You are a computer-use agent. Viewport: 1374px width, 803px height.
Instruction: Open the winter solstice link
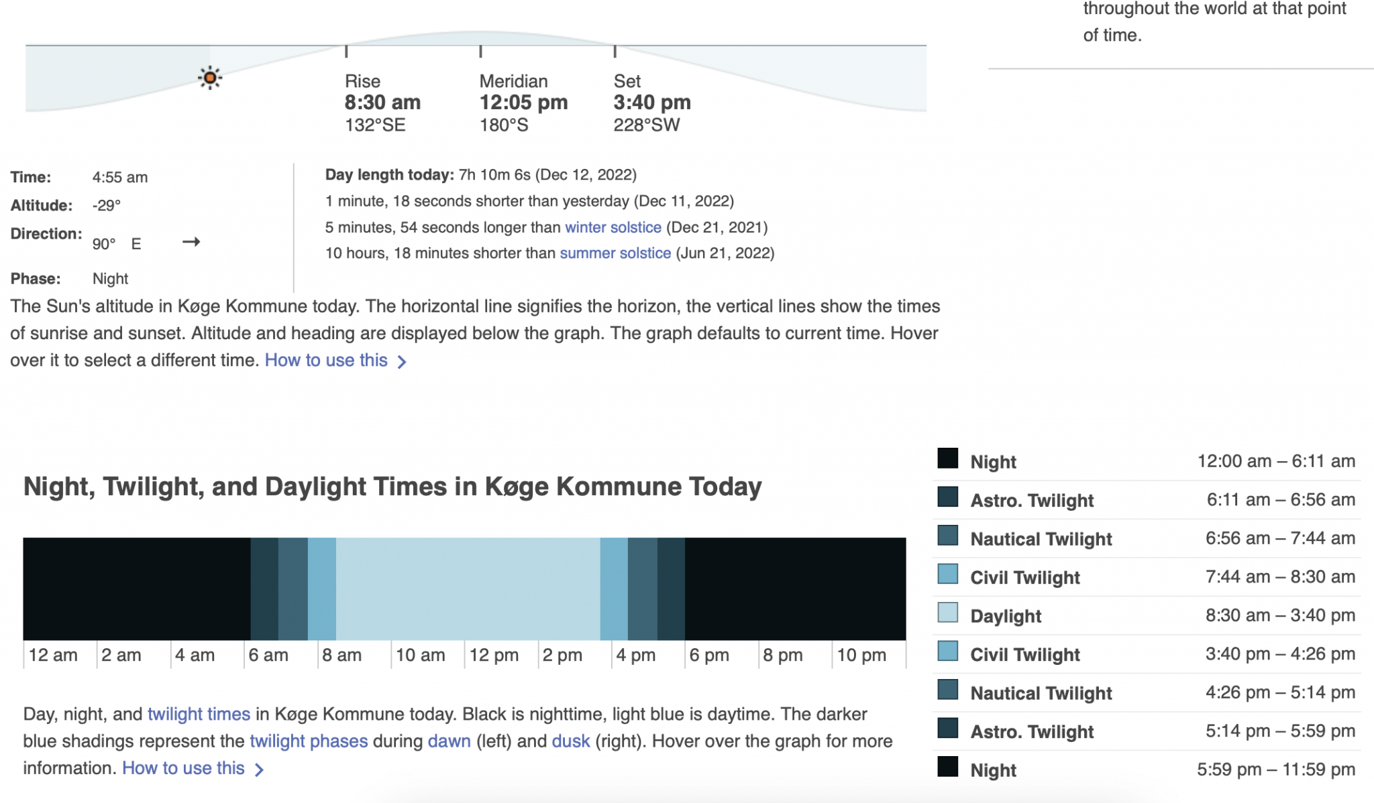click(x=613, y=227)
